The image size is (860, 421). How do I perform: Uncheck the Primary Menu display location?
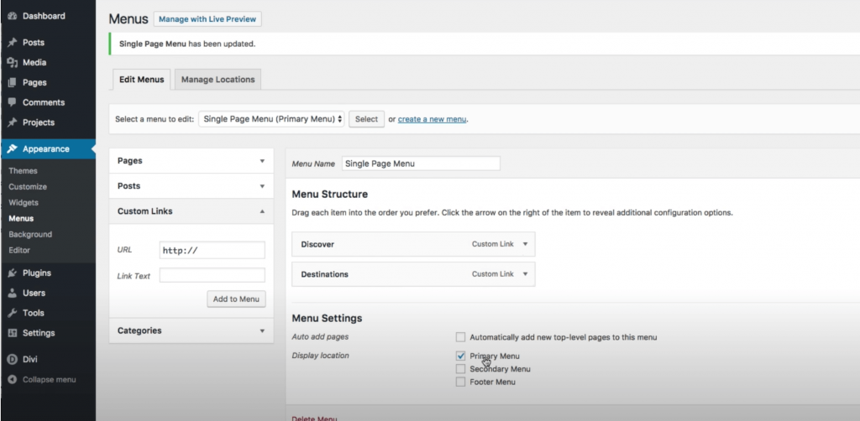[x=461, y=356]
